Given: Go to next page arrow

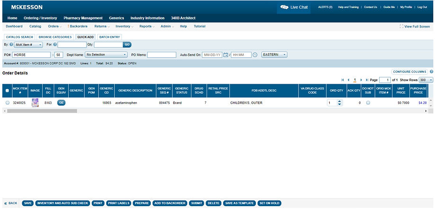Looking at the screenshot, I should click(361, 80).
